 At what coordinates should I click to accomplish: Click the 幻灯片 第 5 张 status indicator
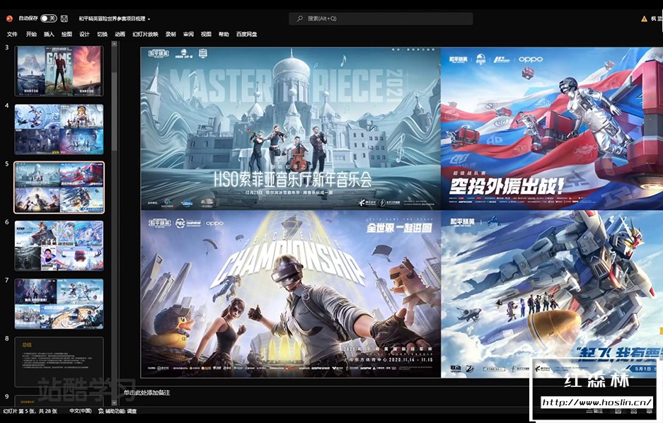[30, 411]
